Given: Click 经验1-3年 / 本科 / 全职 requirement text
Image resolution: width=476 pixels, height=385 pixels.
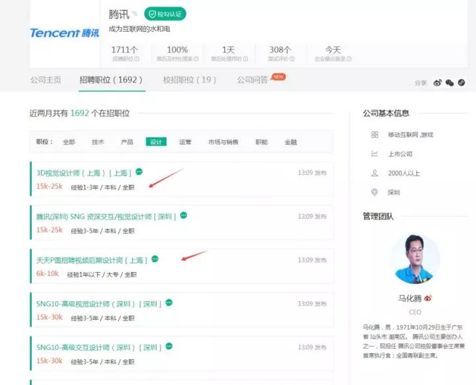Looking at the screenshot, I should (102, 188).
